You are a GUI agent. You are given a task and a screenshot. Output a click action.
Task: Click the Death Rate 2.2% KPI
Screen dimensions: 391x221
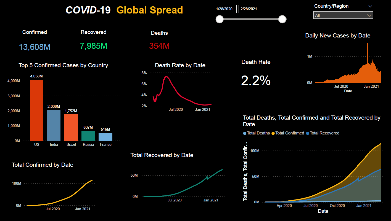click(256, 81)
